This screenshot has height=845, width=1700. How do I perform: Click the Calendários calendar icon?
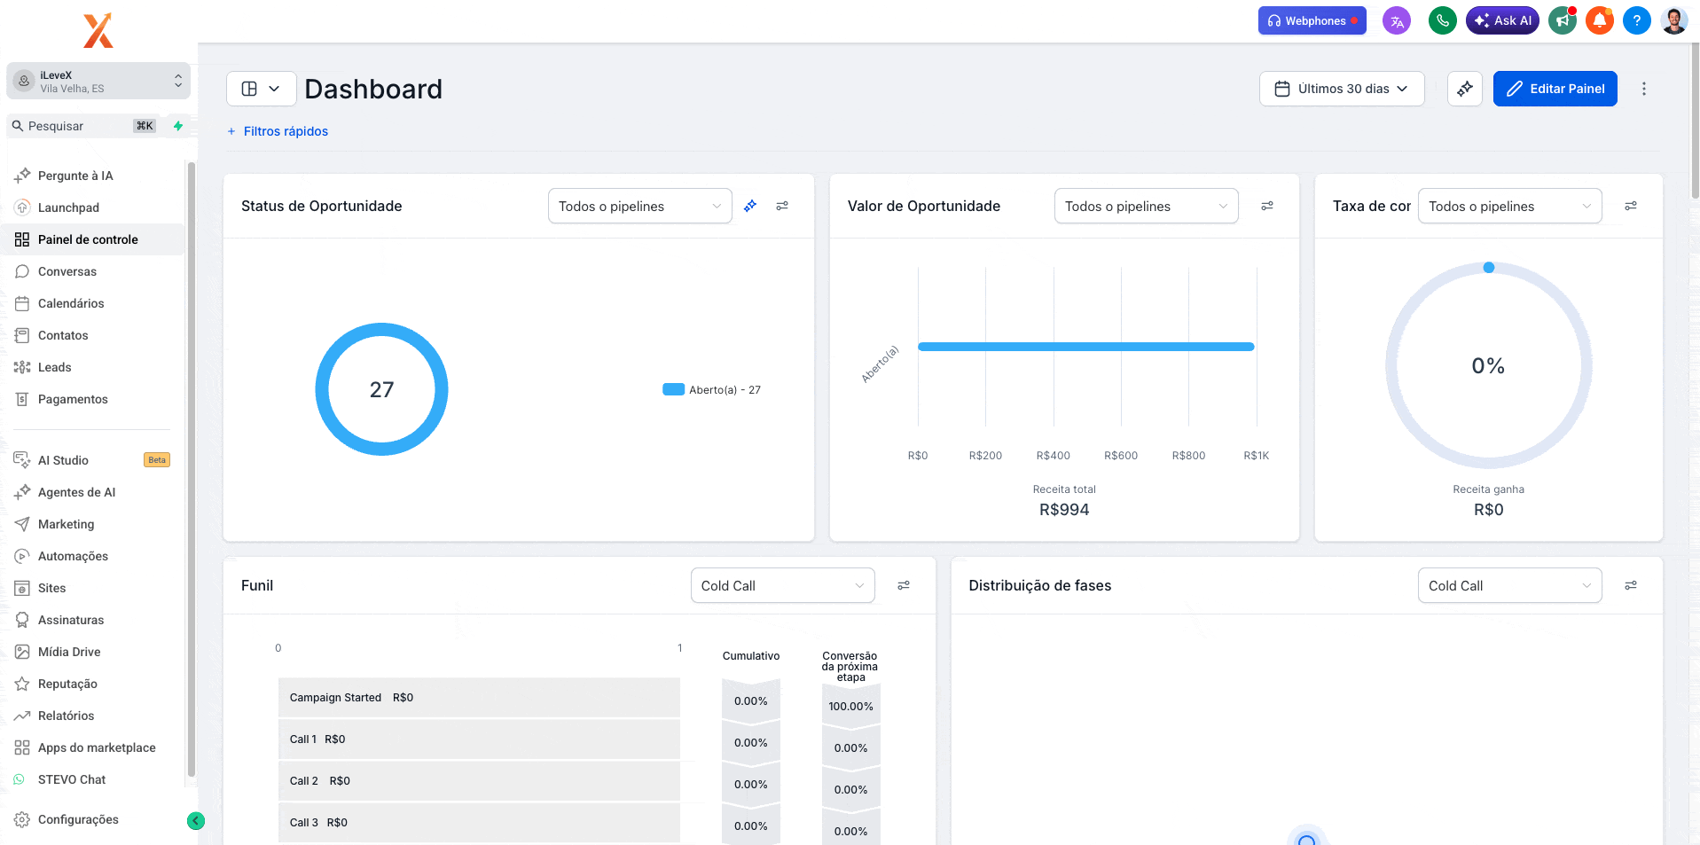[22, 303]
